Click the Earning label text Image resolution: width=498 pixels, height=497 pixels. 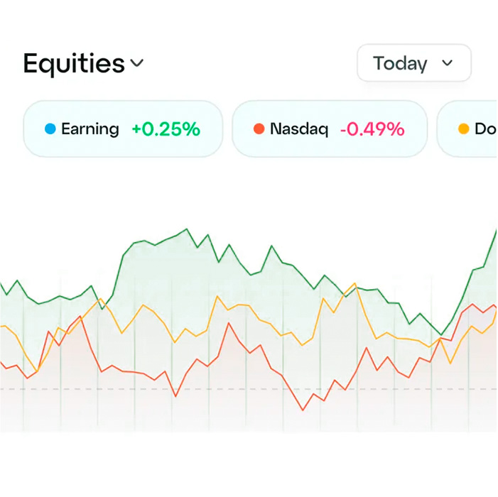click(x=90, y=129)
